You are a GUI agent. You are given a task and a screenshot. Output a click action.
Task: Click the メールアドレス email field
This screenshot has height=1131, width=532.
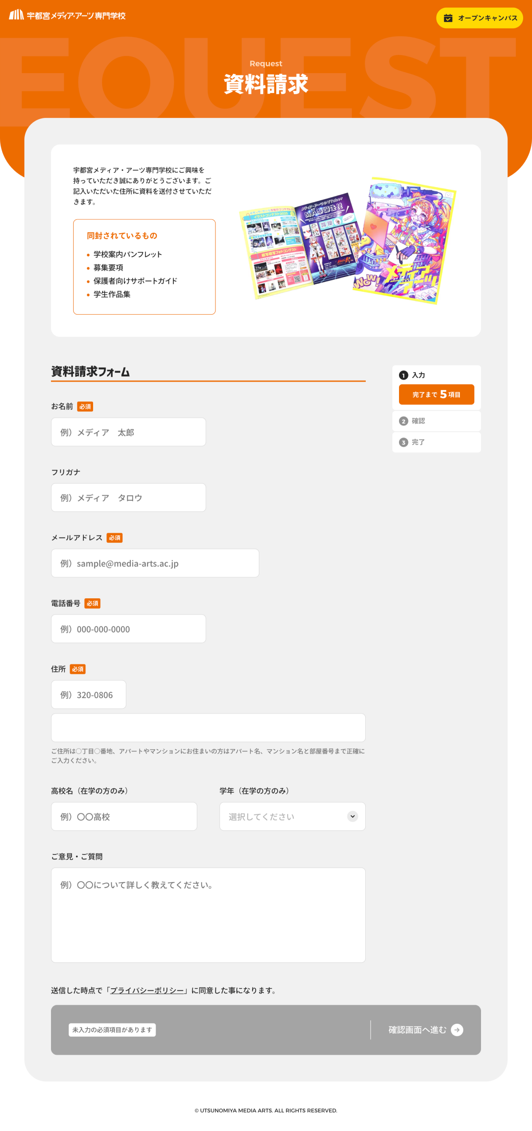coord(155,563)
